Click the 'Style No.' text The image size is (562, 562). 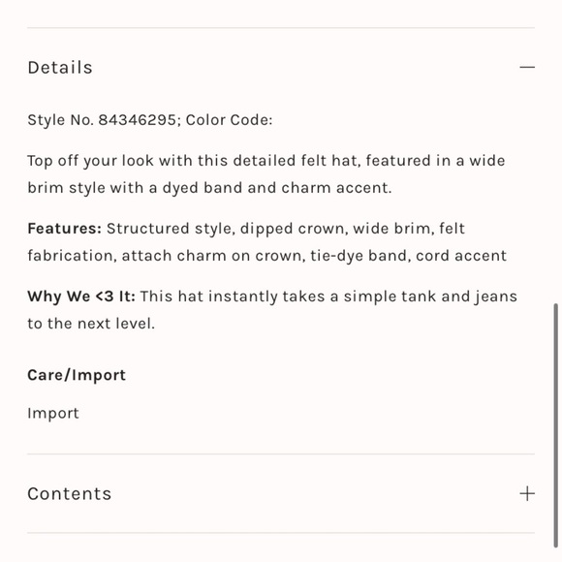[x=61, y=120]
